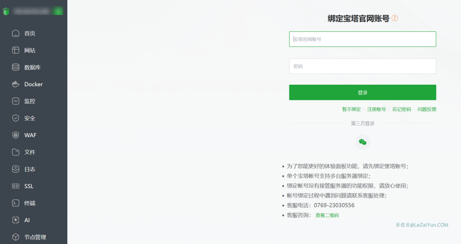
Task: Click the 注册账号 register link
Action: pos(377,109)
